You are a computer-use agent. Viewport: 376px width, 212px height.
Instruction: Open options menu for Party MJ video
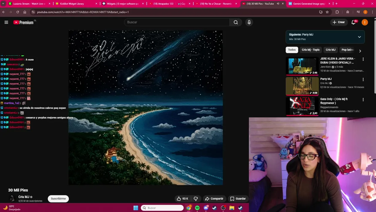[x=363, y=79]
